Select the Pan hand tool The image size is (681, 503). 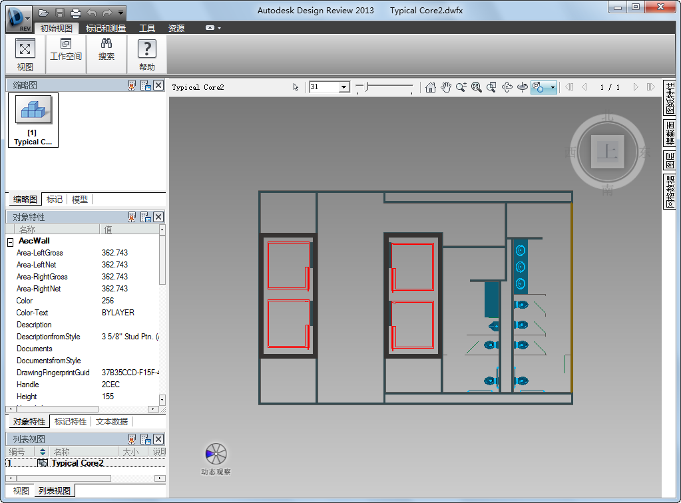[x=446, y=87]
